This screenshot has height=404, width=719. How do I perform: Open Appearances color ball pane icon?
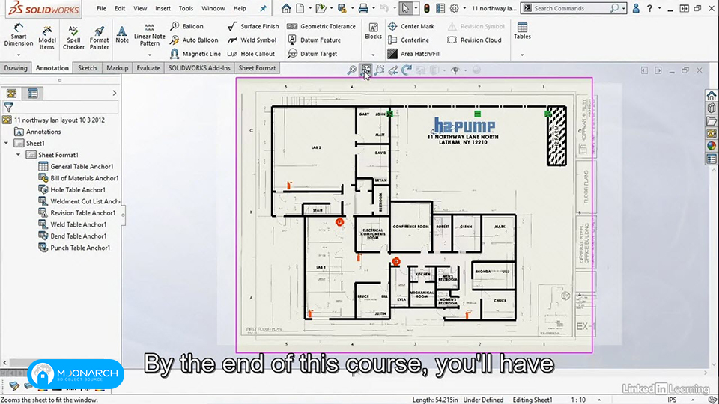tap(712, 146)
